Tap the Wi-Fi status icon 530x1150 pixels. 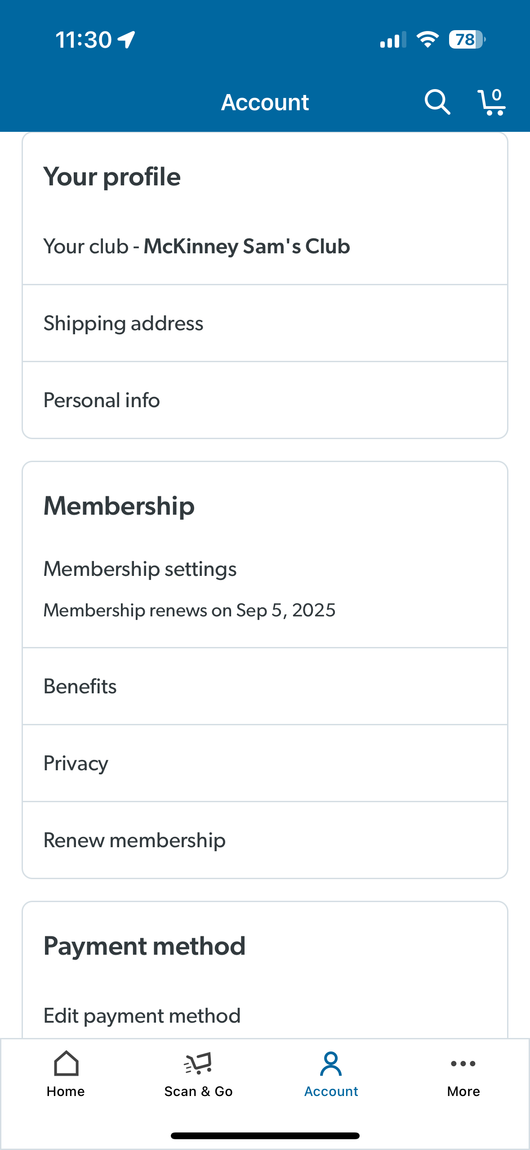[428, 40]
